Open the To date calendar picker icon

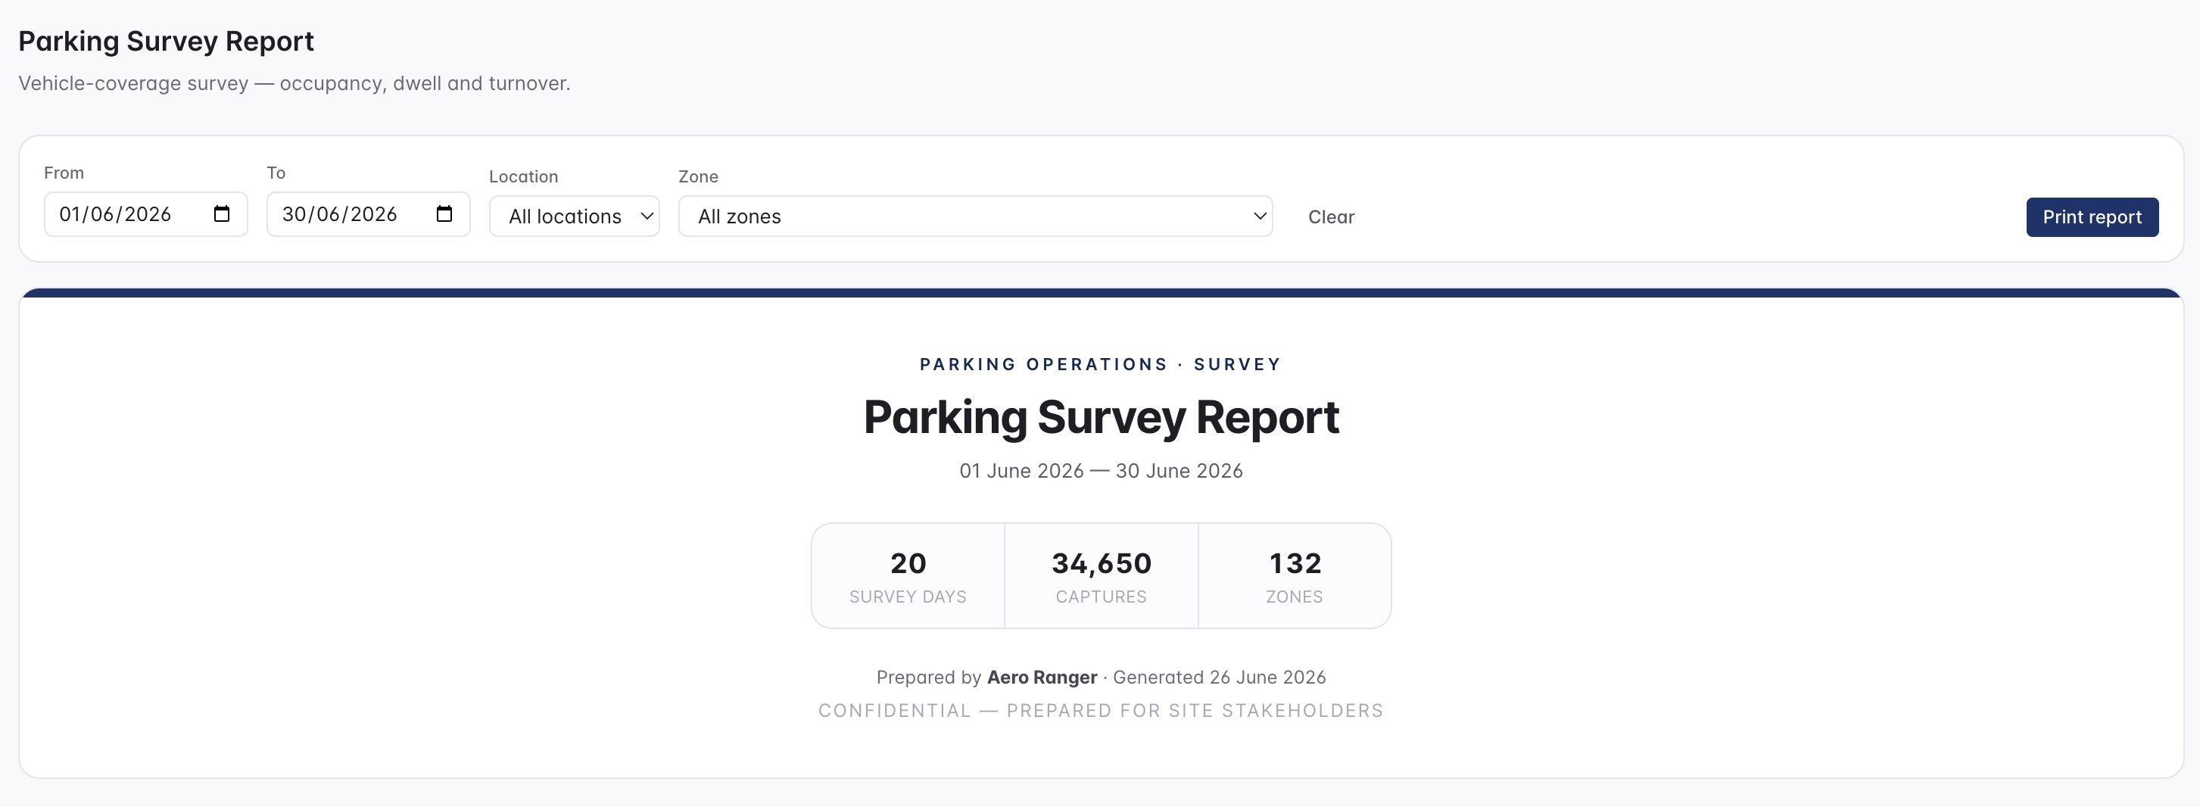pos(444,213)
